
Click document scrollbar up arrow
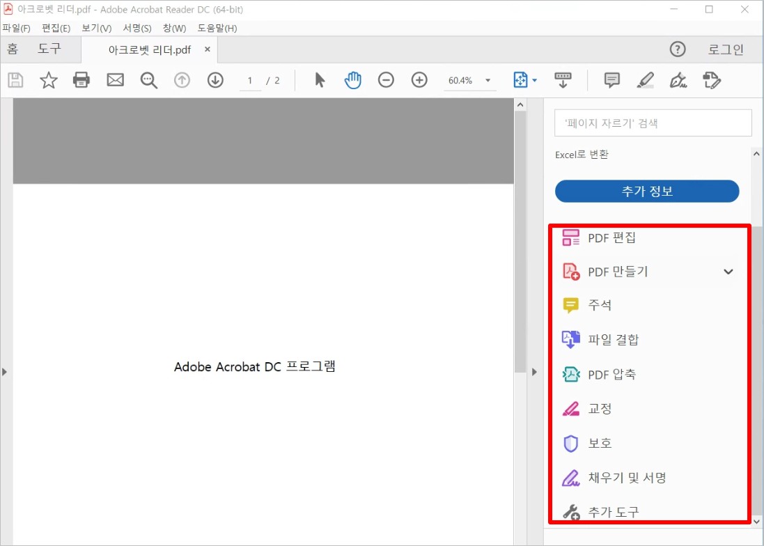[520, 104]
